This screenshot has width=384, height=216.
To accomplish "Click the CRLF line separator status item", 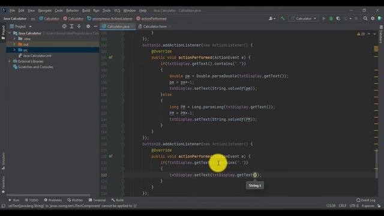I will (342, 206).
